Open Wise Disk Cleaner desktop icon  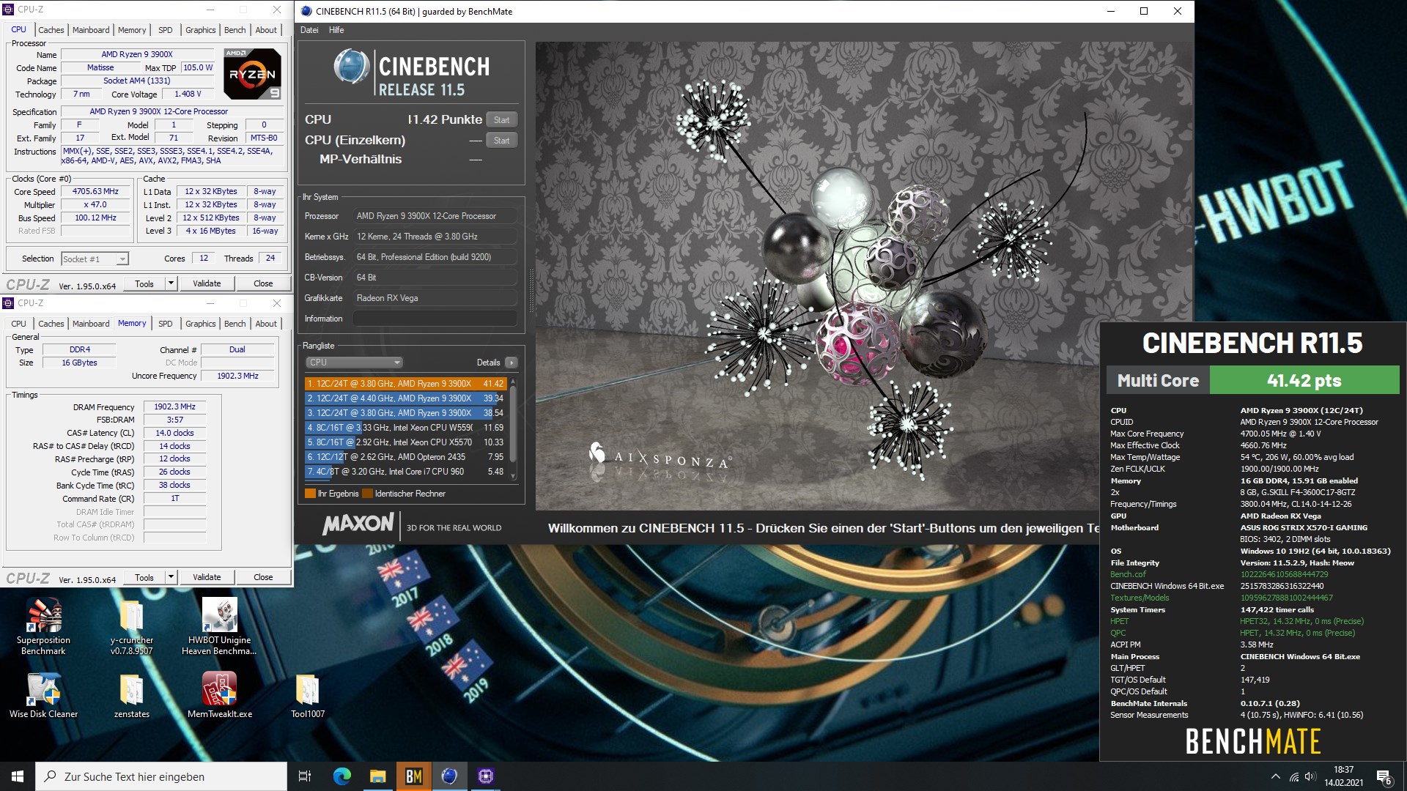coord(43,695)
